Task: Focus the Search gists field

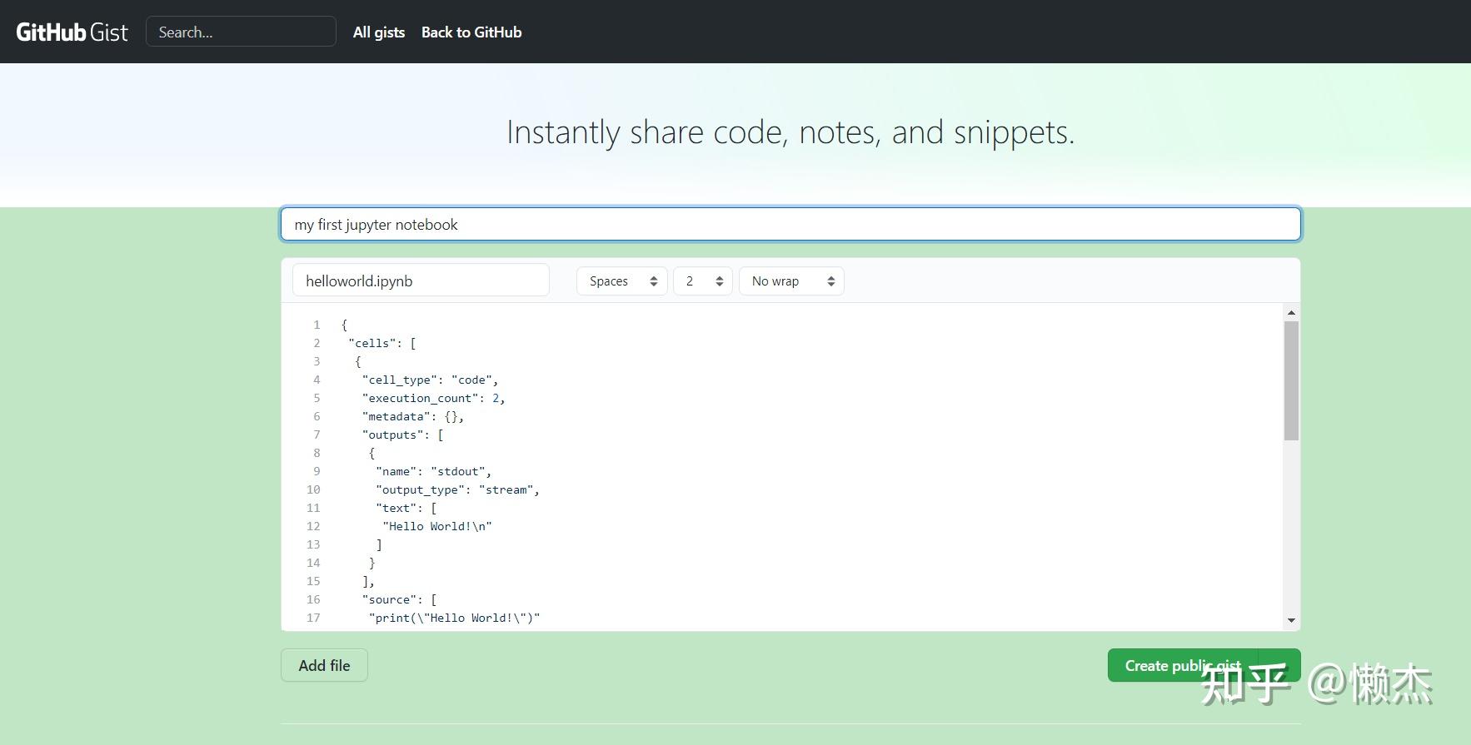Action: coord(241,32)
